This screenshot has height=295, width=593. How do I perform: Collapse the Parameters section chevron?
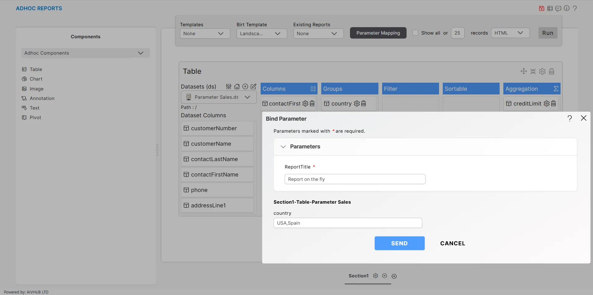click(283, 147)
